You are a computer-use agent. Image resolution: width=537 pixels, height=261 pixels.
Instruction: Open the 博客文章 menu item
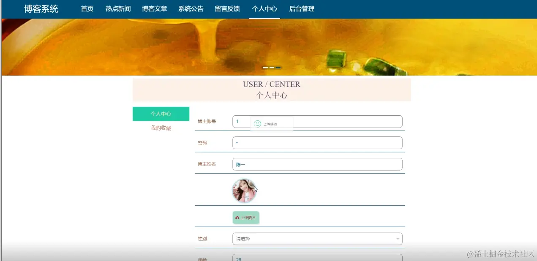154,9
